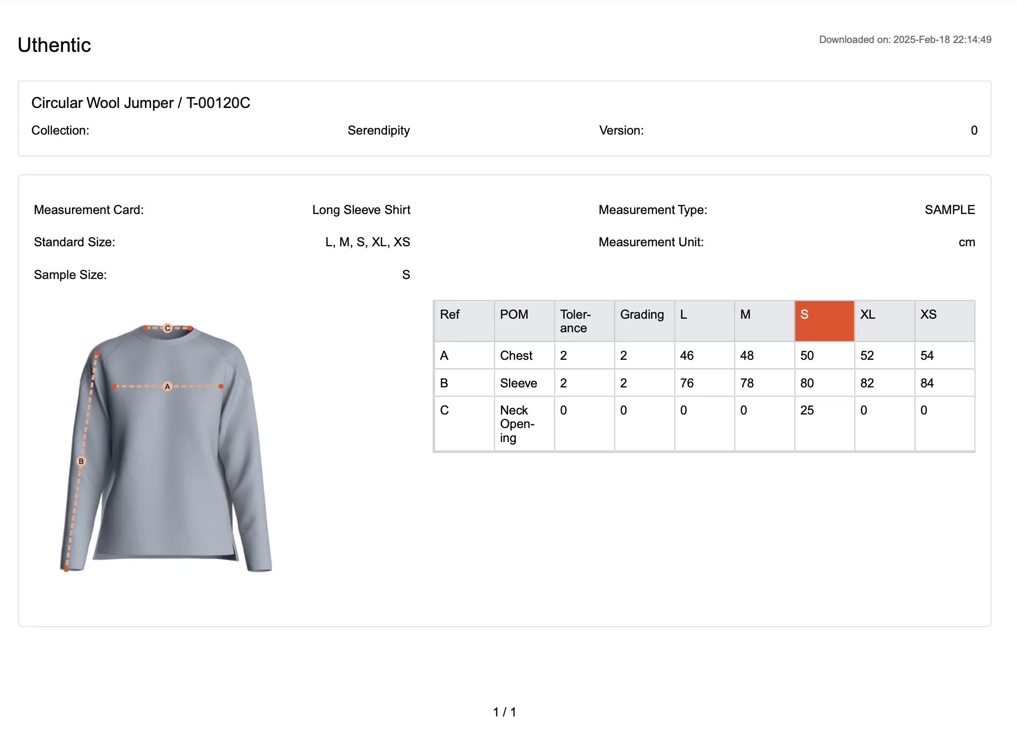Image resolution: width=1017 pixels, height=729 pixels.
Task: Click marker C at the neck opening
Action: pos(168,328)
